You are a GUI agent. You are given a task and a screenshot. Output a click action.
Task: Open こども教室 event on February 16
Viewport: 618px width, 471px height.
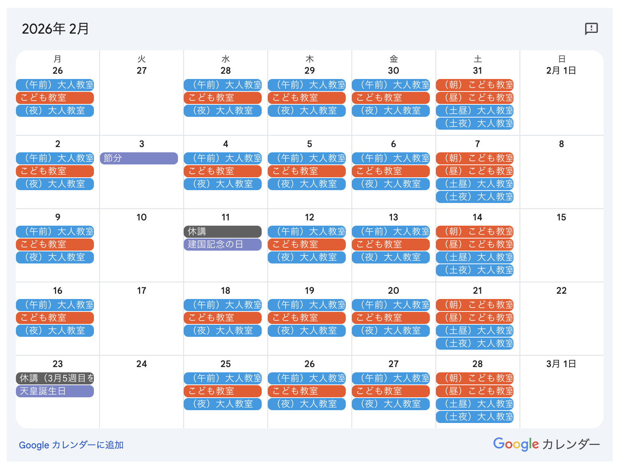(x=55, y=318)
